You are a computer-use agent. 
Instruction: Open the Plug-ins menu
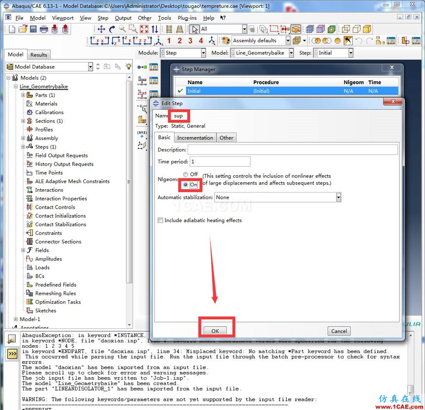pos(187,18)
